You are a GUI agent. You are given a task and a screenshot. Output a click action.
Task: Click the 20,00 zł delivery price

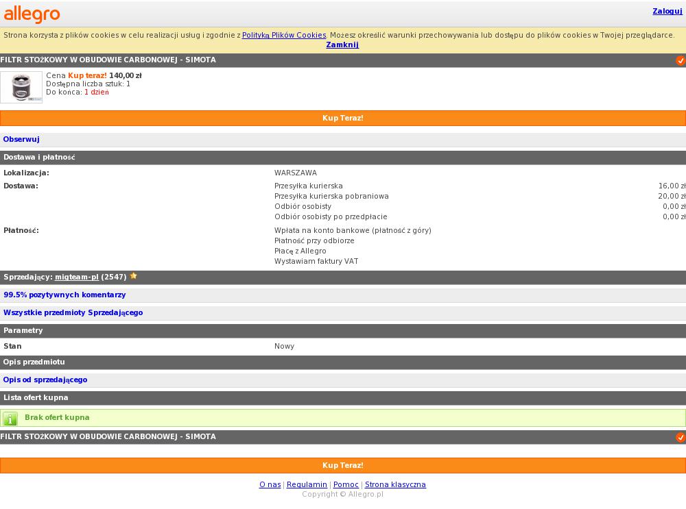672,196
